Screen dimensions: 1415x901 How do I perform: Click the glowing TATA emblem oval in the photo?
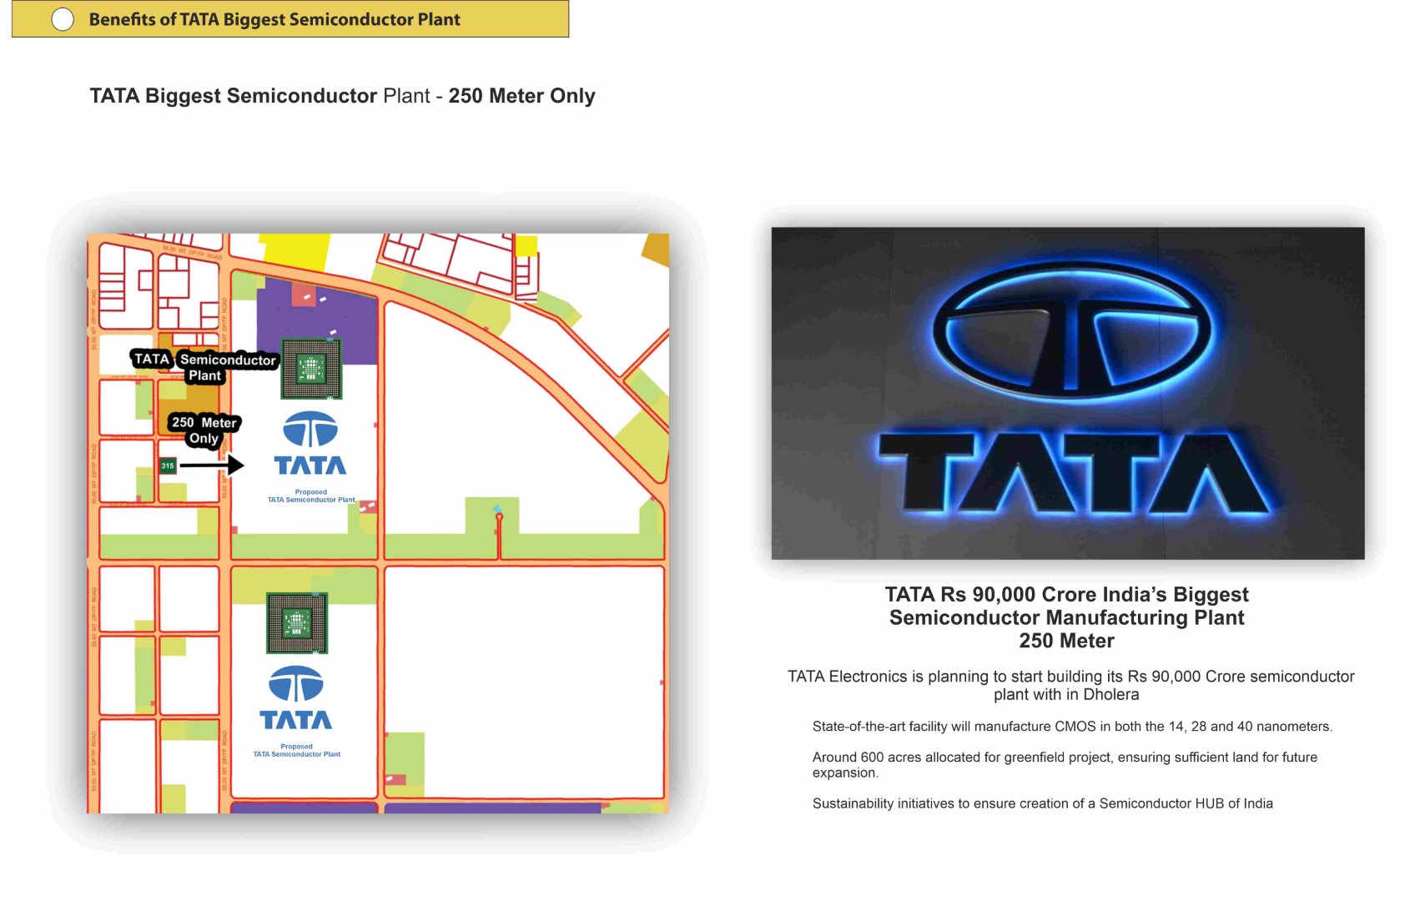click(1071, 331)
